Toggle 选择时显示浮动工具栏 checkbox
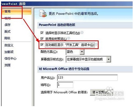 [42, 33]
